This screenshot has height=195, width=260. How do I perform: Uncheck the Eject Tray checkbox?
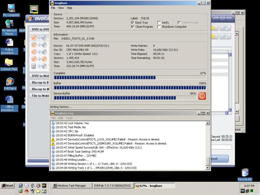coord(133,23)
